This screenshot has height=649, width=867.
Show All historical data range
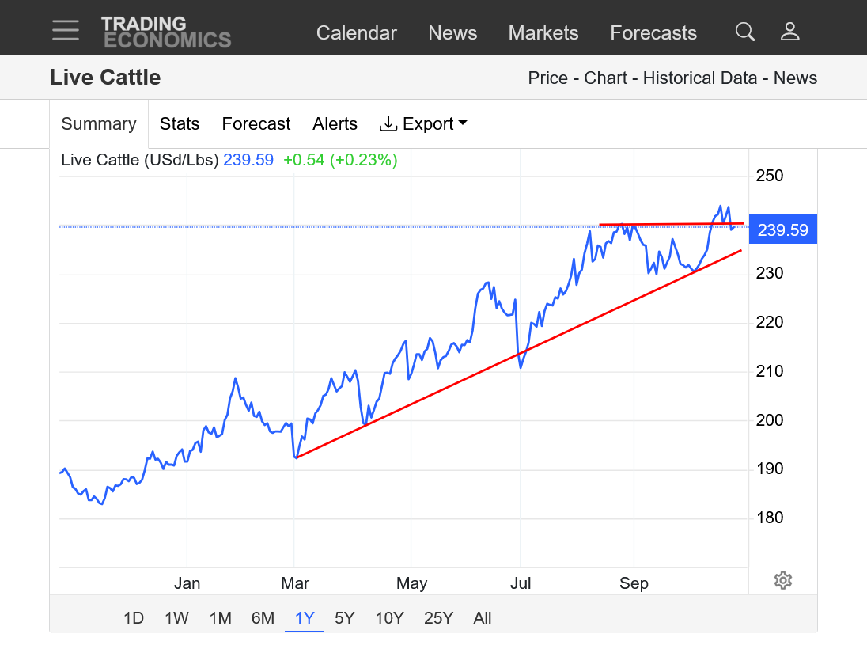482,618
